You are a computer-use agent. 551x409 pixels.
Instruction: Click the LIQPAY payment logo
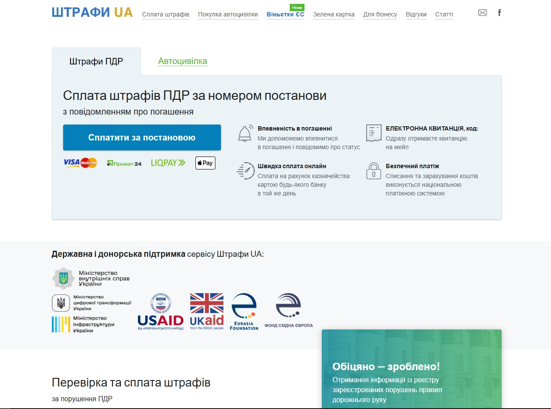pyautogui.click(x=168, y=163)
